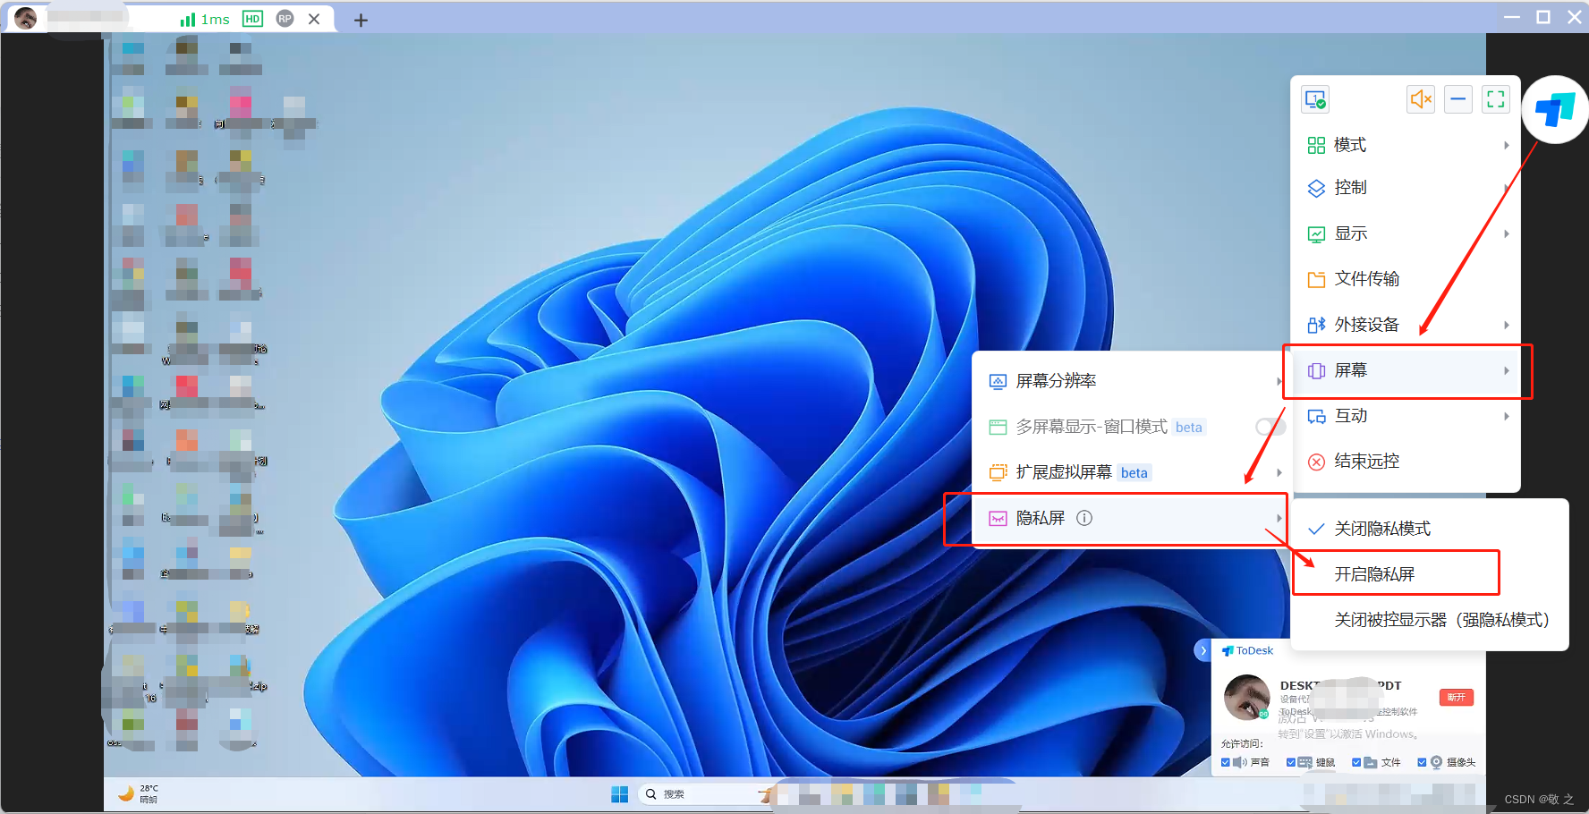Open the 外接设备 menu item

(x=1406, y=325)
